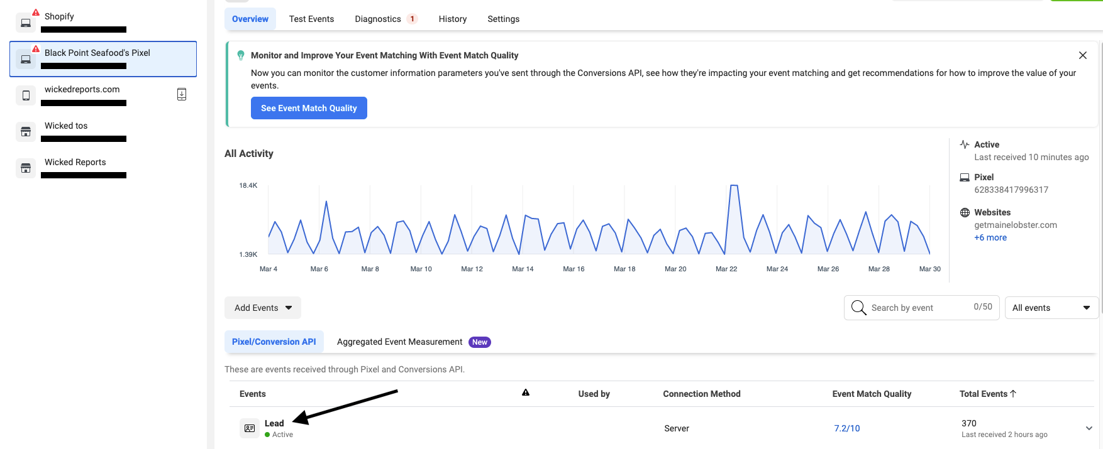Switch to the History tab

(453, 19)
